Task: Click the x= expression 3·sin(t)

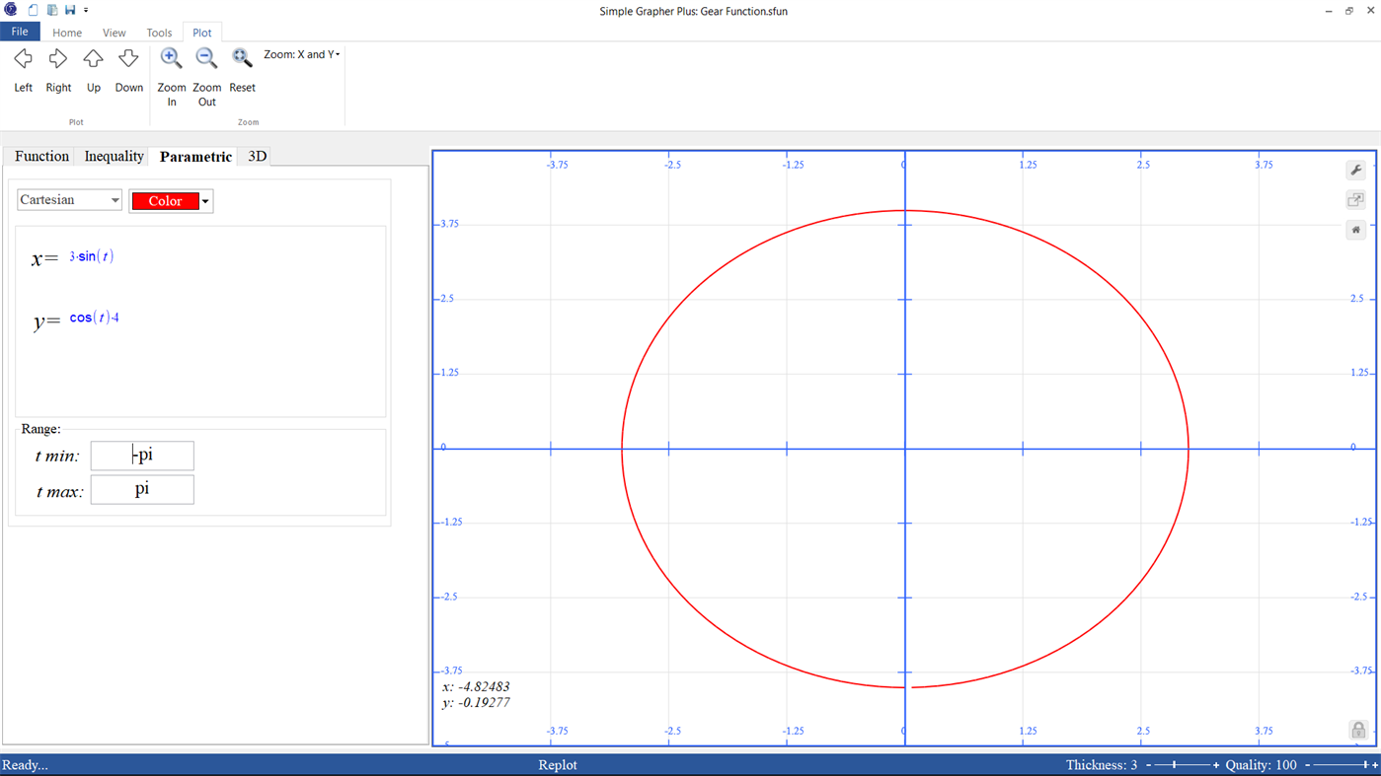Action: tap(91, 256)
